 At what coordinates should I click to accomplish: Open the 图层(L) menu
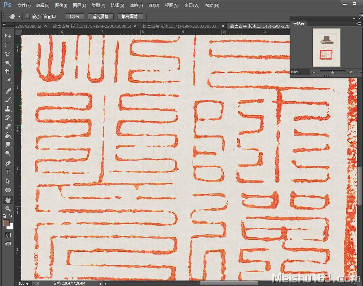coord(79,5)
